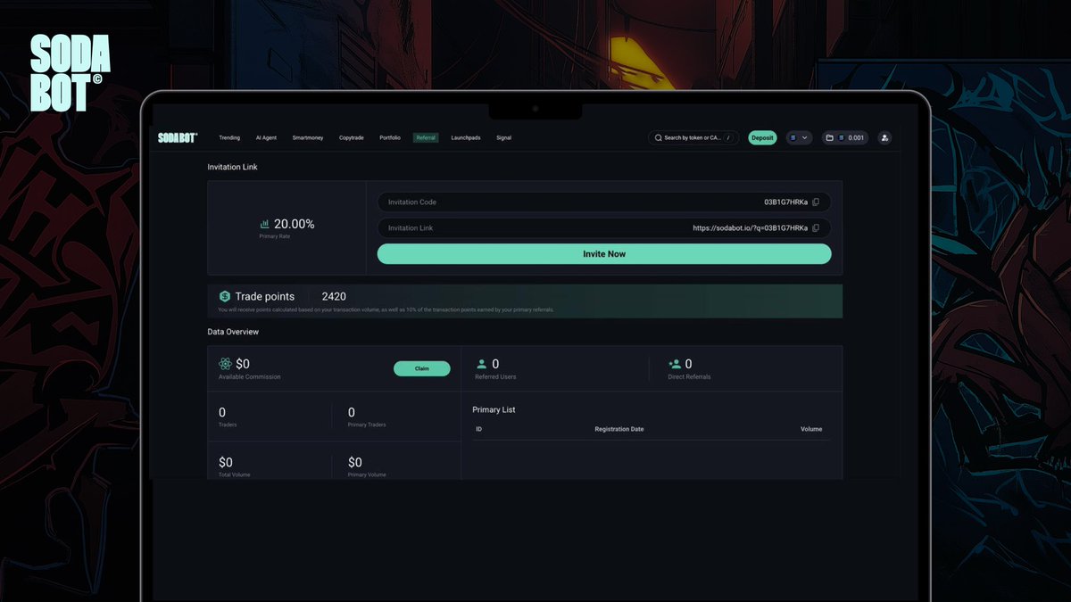The image size is (1071, 602).
Task: Click the 20.00% primary rate value
Action: click(x=295, y=224)
